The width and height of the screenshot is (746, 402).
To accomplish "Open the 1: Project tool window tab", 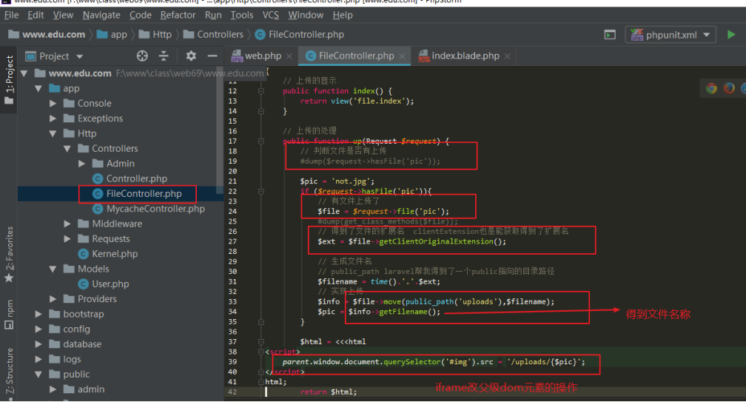I will [9, 79].
